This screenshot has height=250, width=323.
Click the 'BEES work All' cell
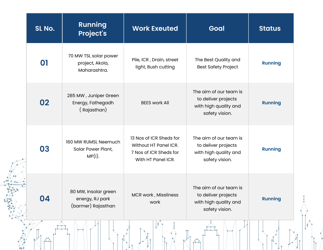(x=155, y=103)
